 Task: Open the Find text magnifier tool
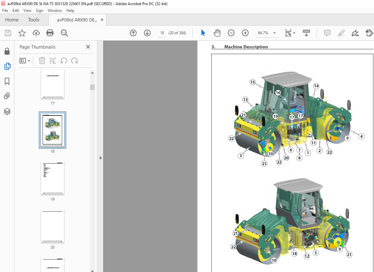[64, 33]
